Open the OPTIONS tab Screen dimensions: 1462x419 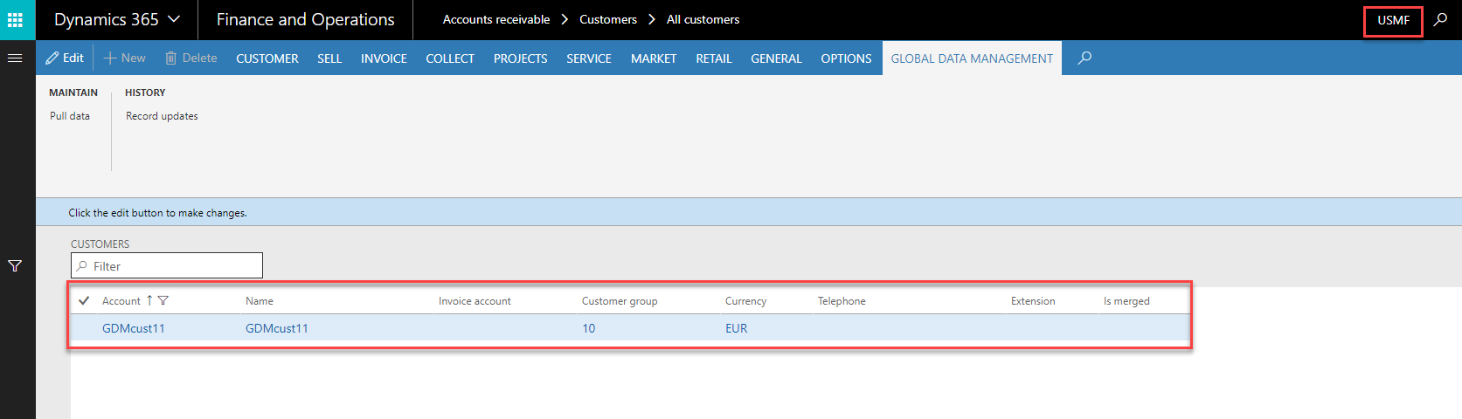click(846, 58)
